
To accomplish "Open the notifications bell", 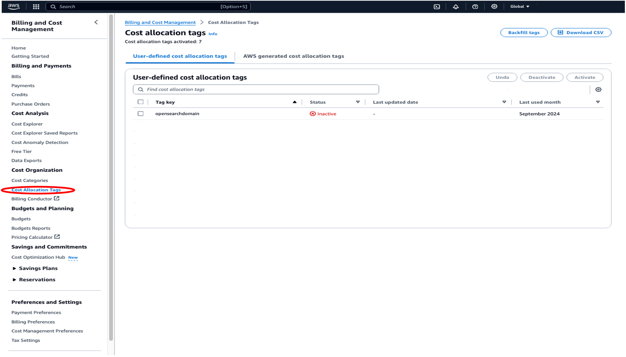I will [456, 7].
